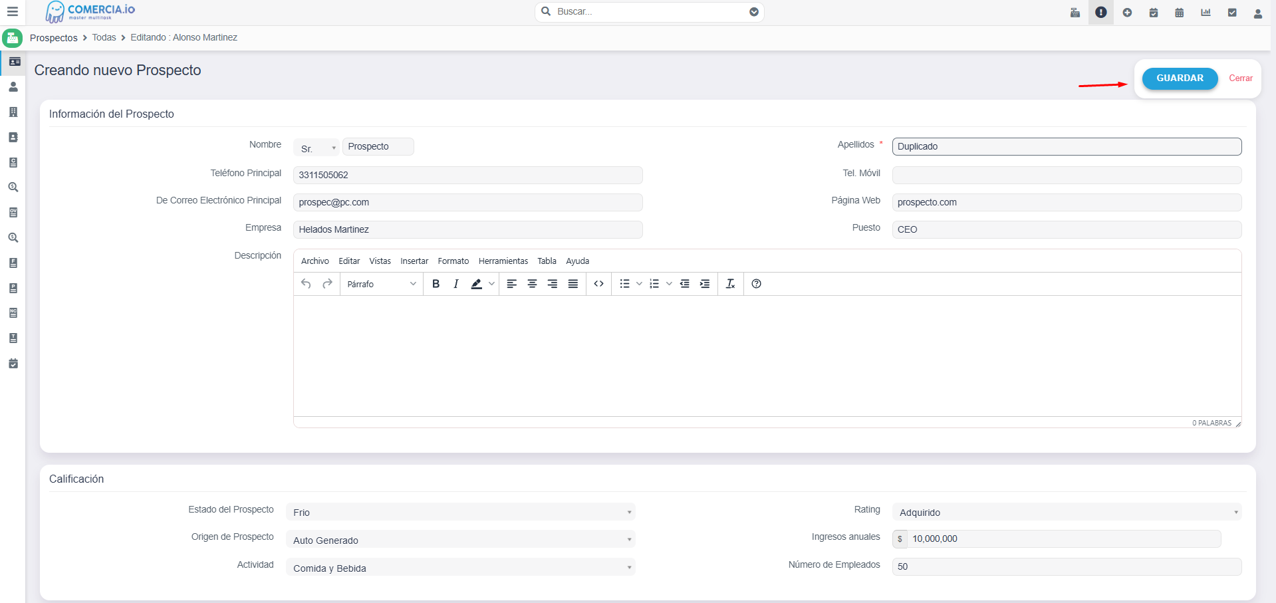This screenshot has height=603, width=1276.
Task: Increase paragraph indent
Action: [705, 284]
